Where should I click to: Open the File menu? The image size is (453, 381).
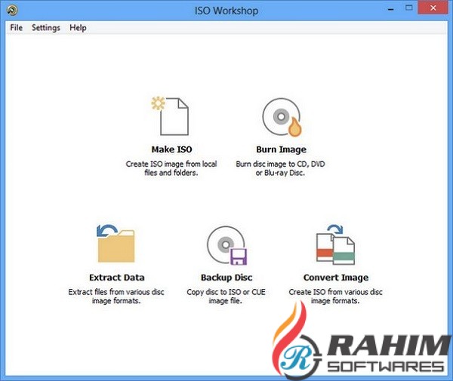pos(16,28)
